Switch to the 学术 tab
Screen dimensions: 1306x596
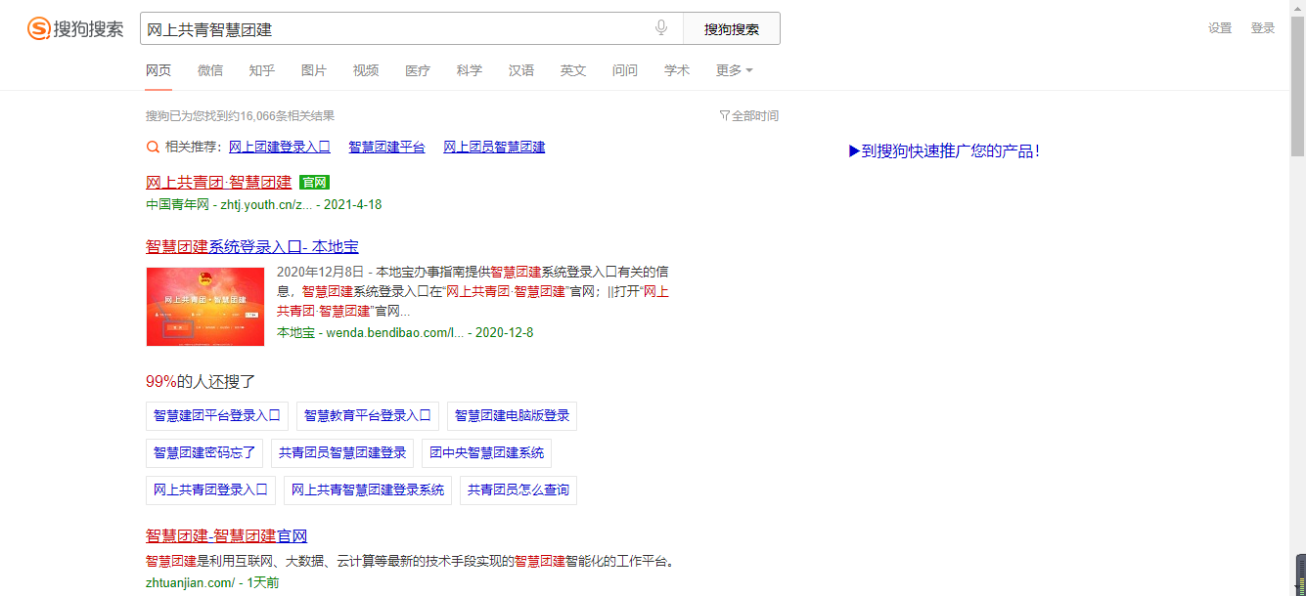pyautogui.click(x=677, y=70)
